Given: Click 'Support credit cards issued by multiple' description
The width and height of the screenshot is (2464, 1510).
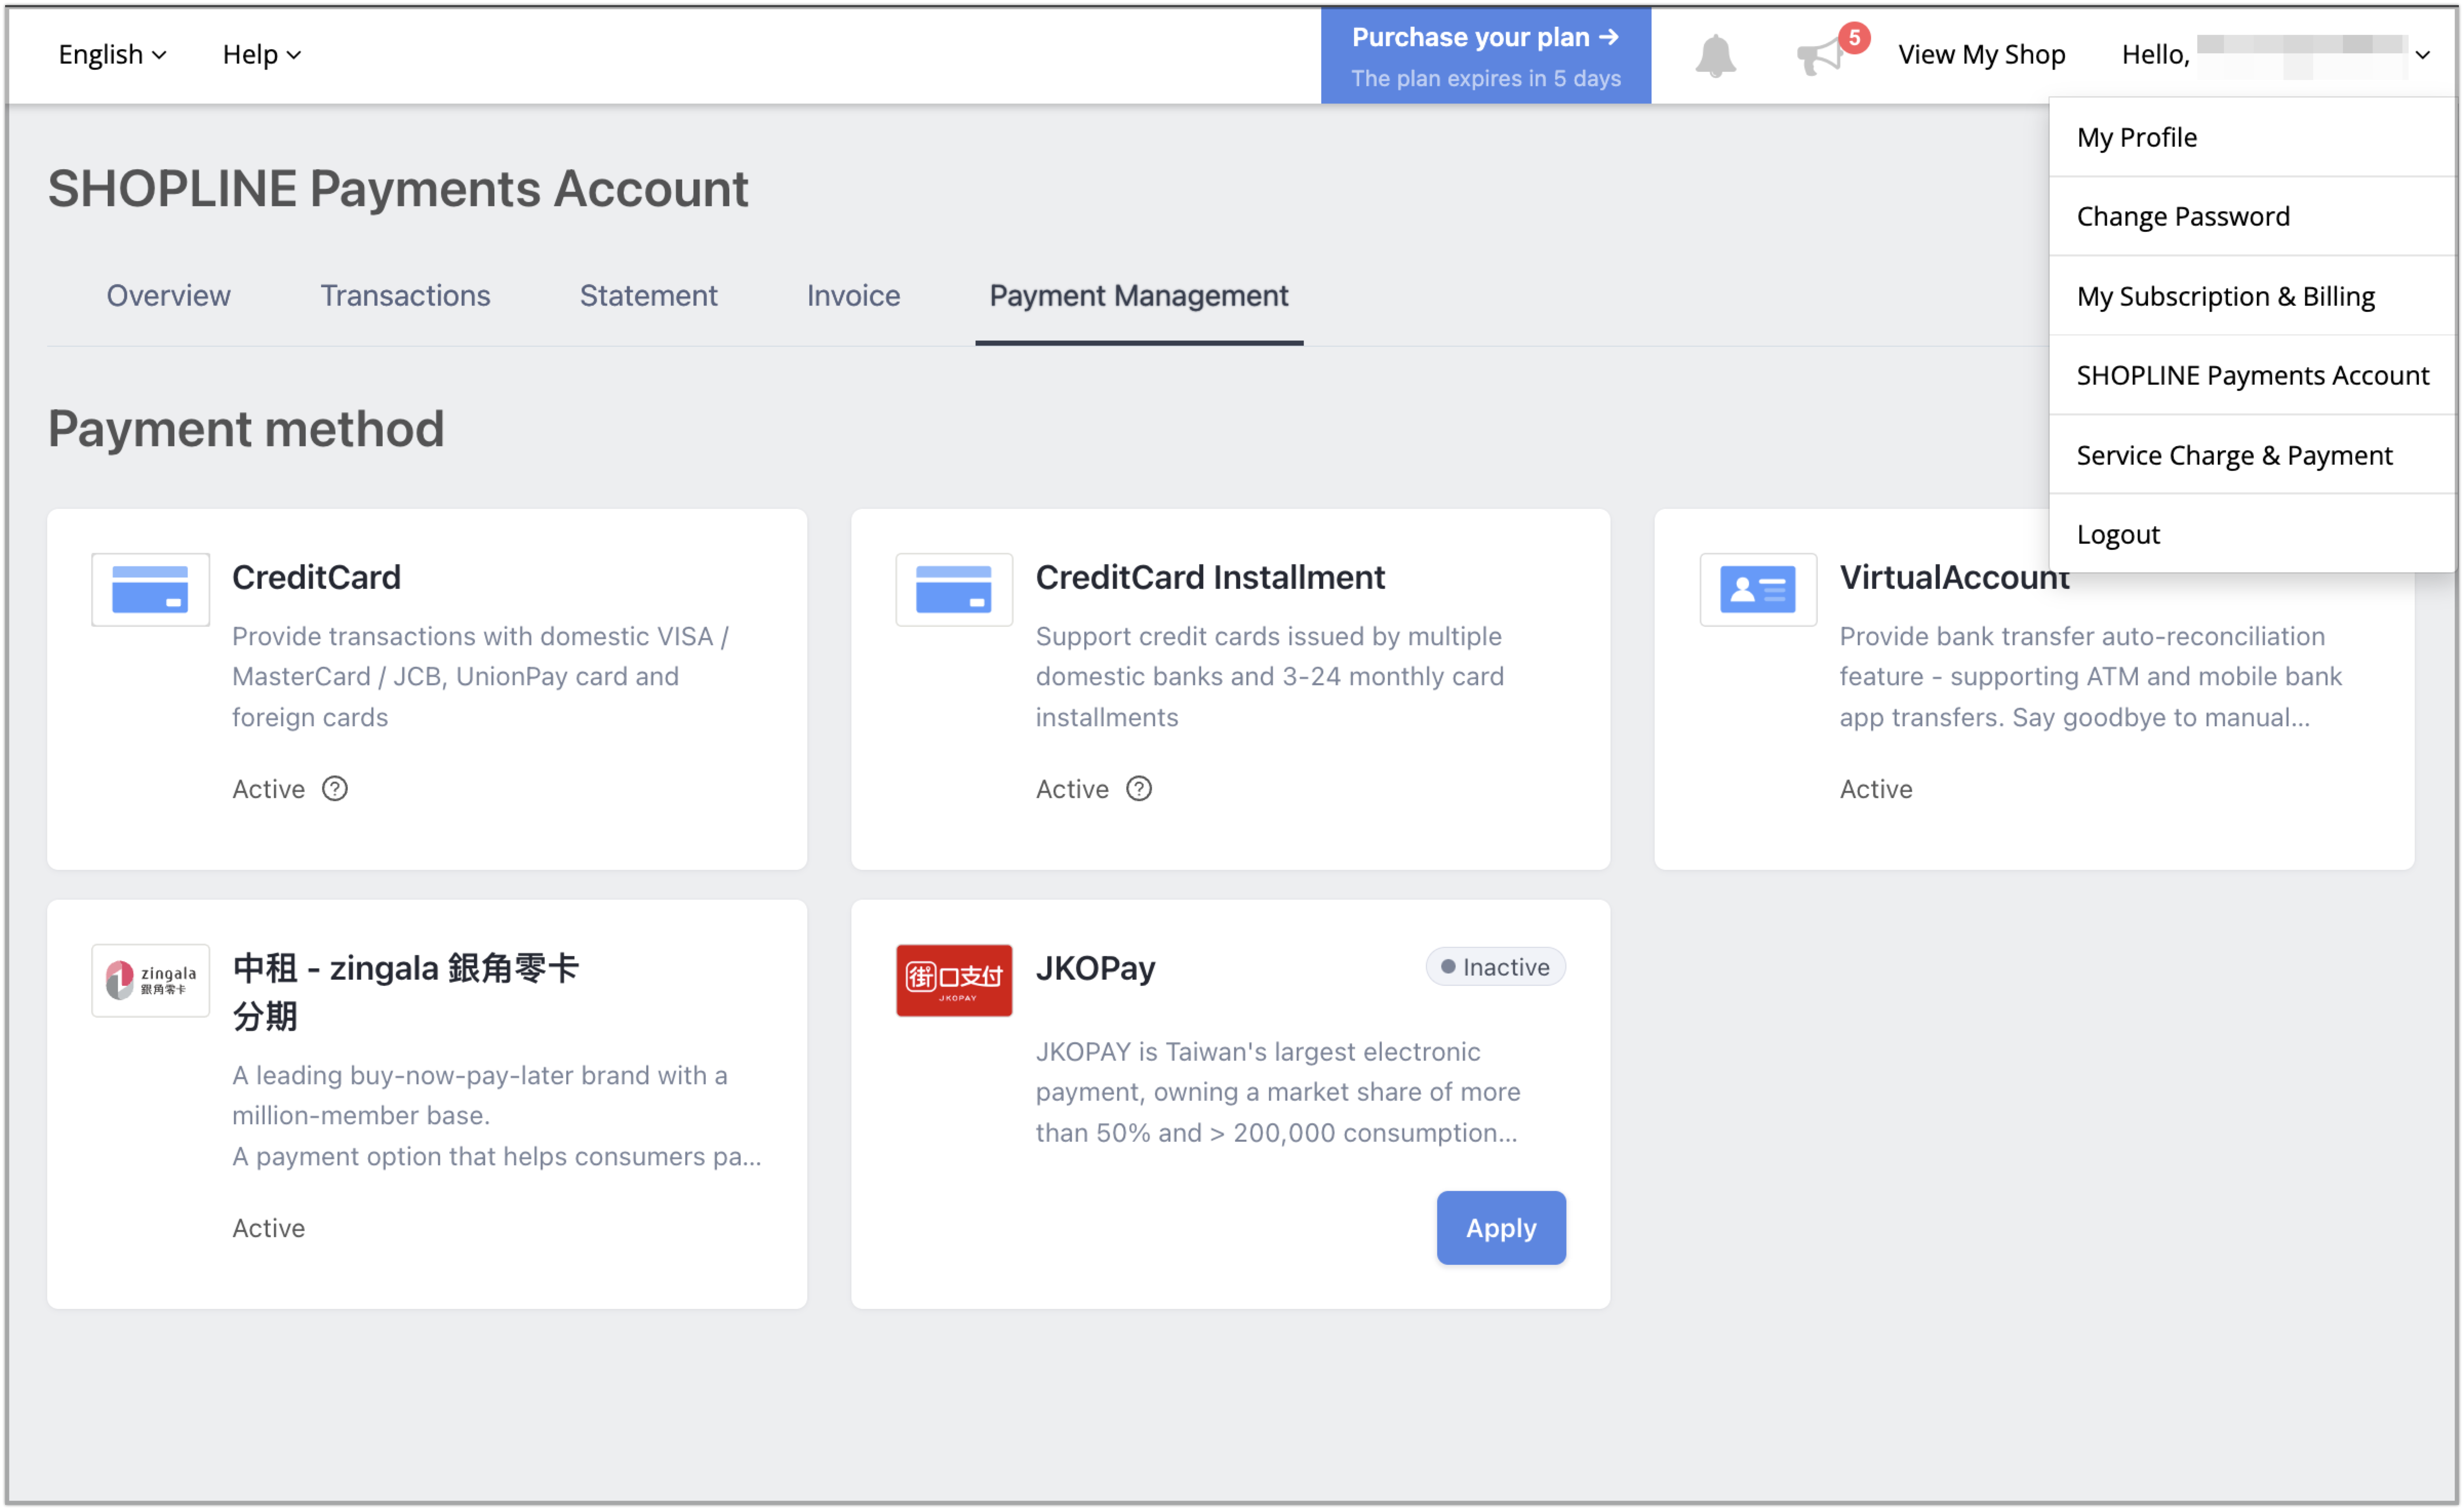Looking at the screenshot, I should click(x=1269, y=676).
